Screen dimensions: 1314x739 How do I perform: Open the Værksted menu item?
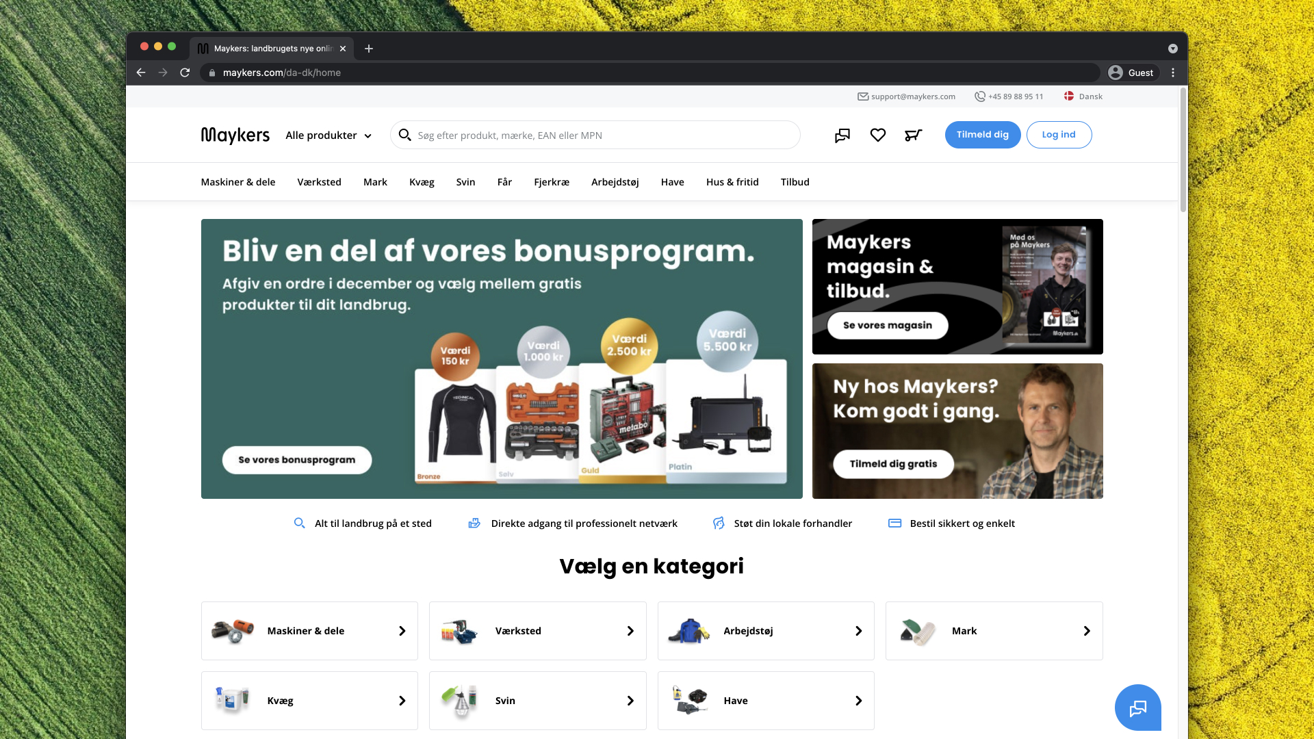point(319,182)
